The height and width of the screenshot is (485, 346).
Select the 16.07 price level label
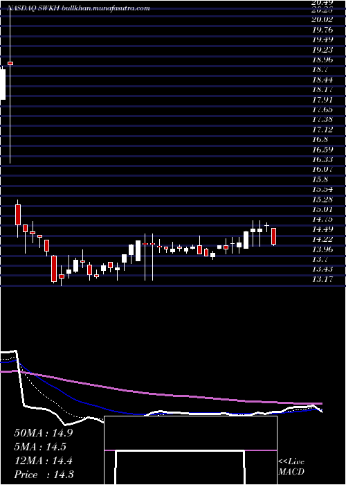(x=323, y=170)
